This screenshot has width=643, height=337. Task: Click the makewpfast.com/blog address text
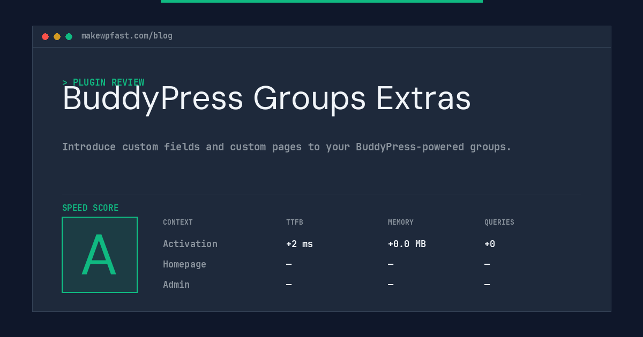(127, 36)
